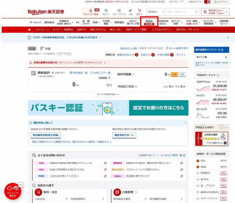Viewport: 235px width, 203px height.
Task: Minimize the chat widget
Action: pyautogui.click(x=21, y=185)
